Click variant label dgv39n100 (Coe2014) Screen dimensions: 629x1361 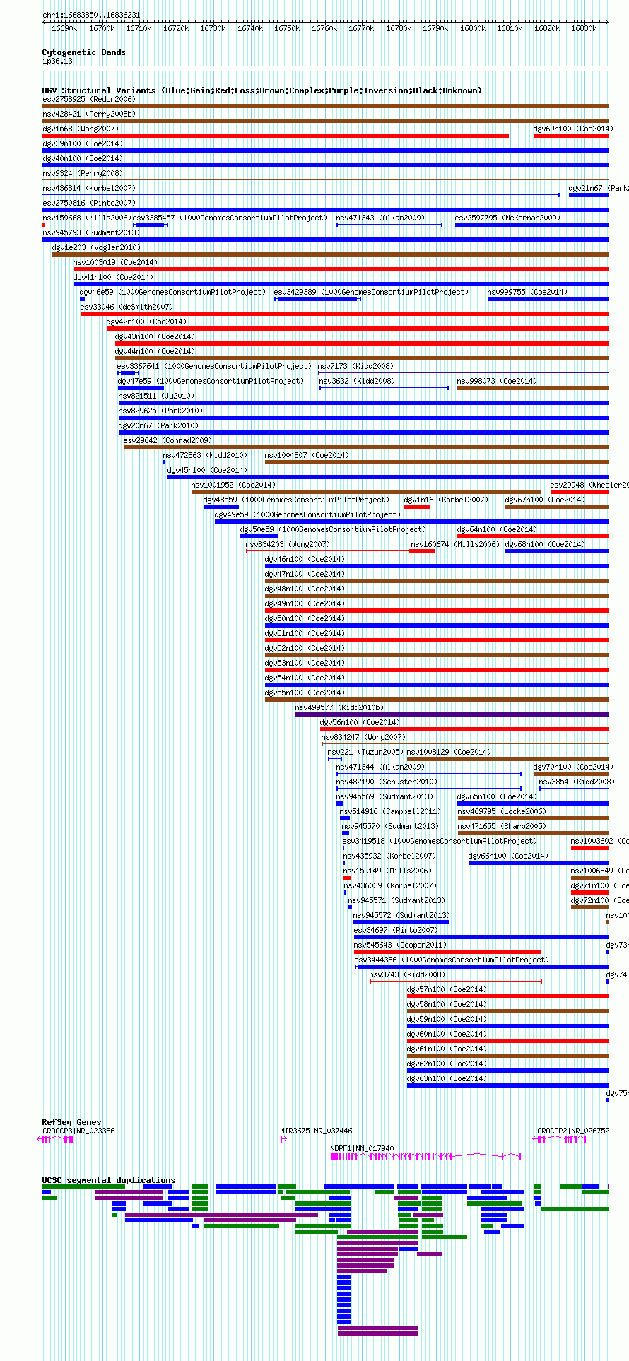point(83,143)
